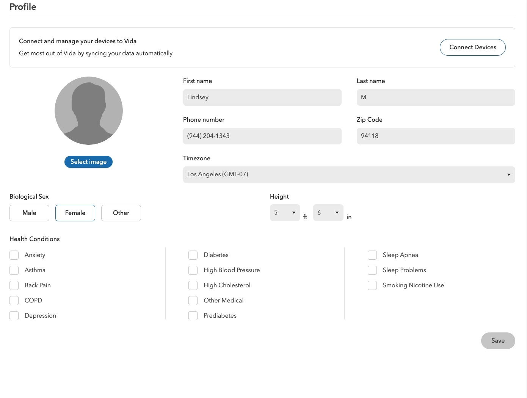Screen dimensions: 527x398
Task: Enable the High Blood Pressure checkbox
Action: tap(193, 270)
